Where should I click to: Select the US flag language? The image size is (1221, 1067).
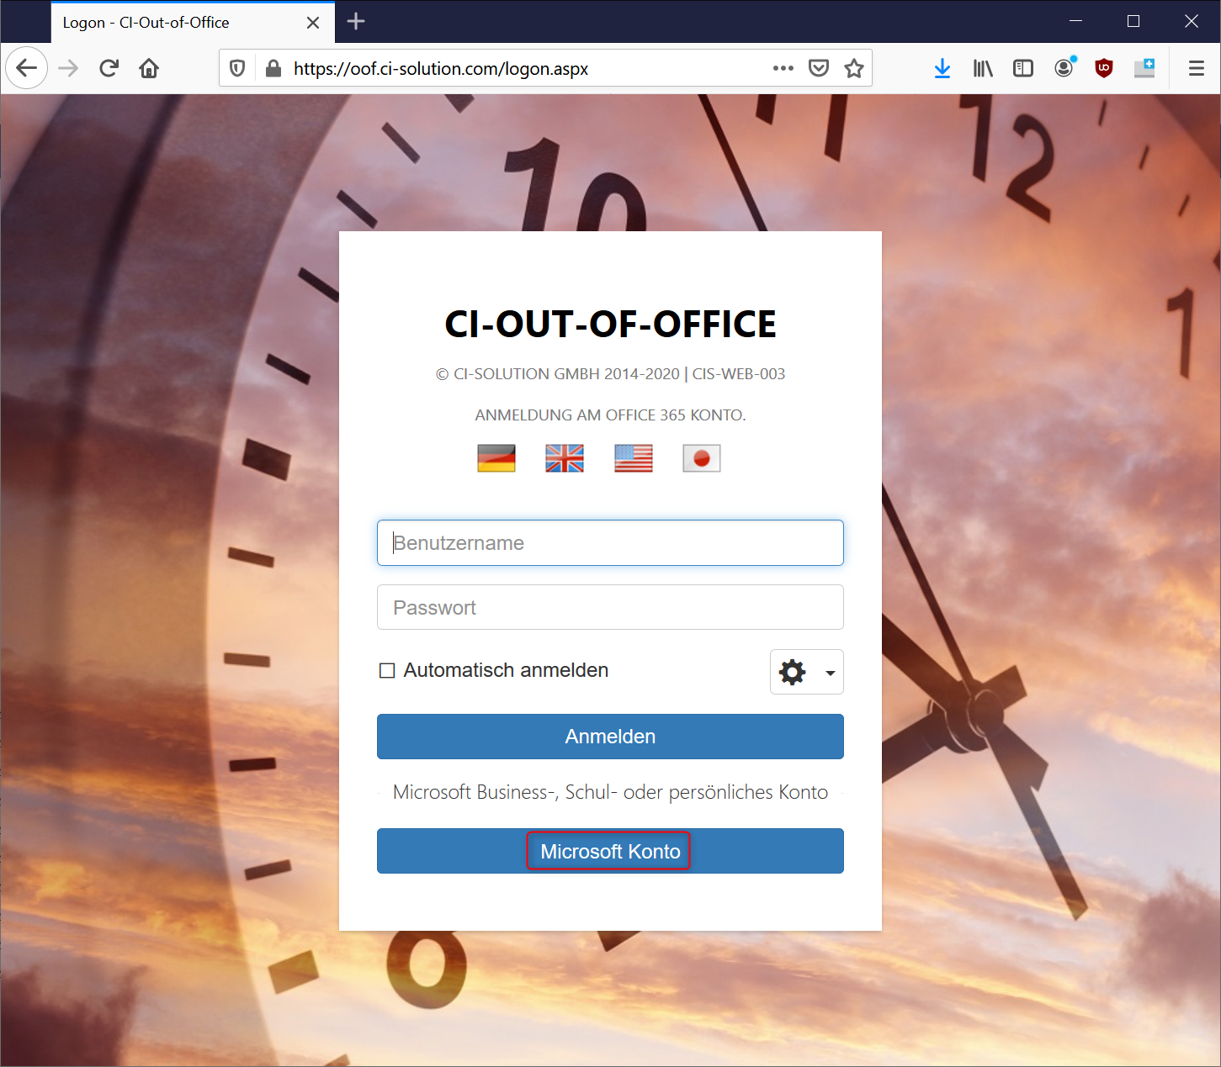coord(634,458)
